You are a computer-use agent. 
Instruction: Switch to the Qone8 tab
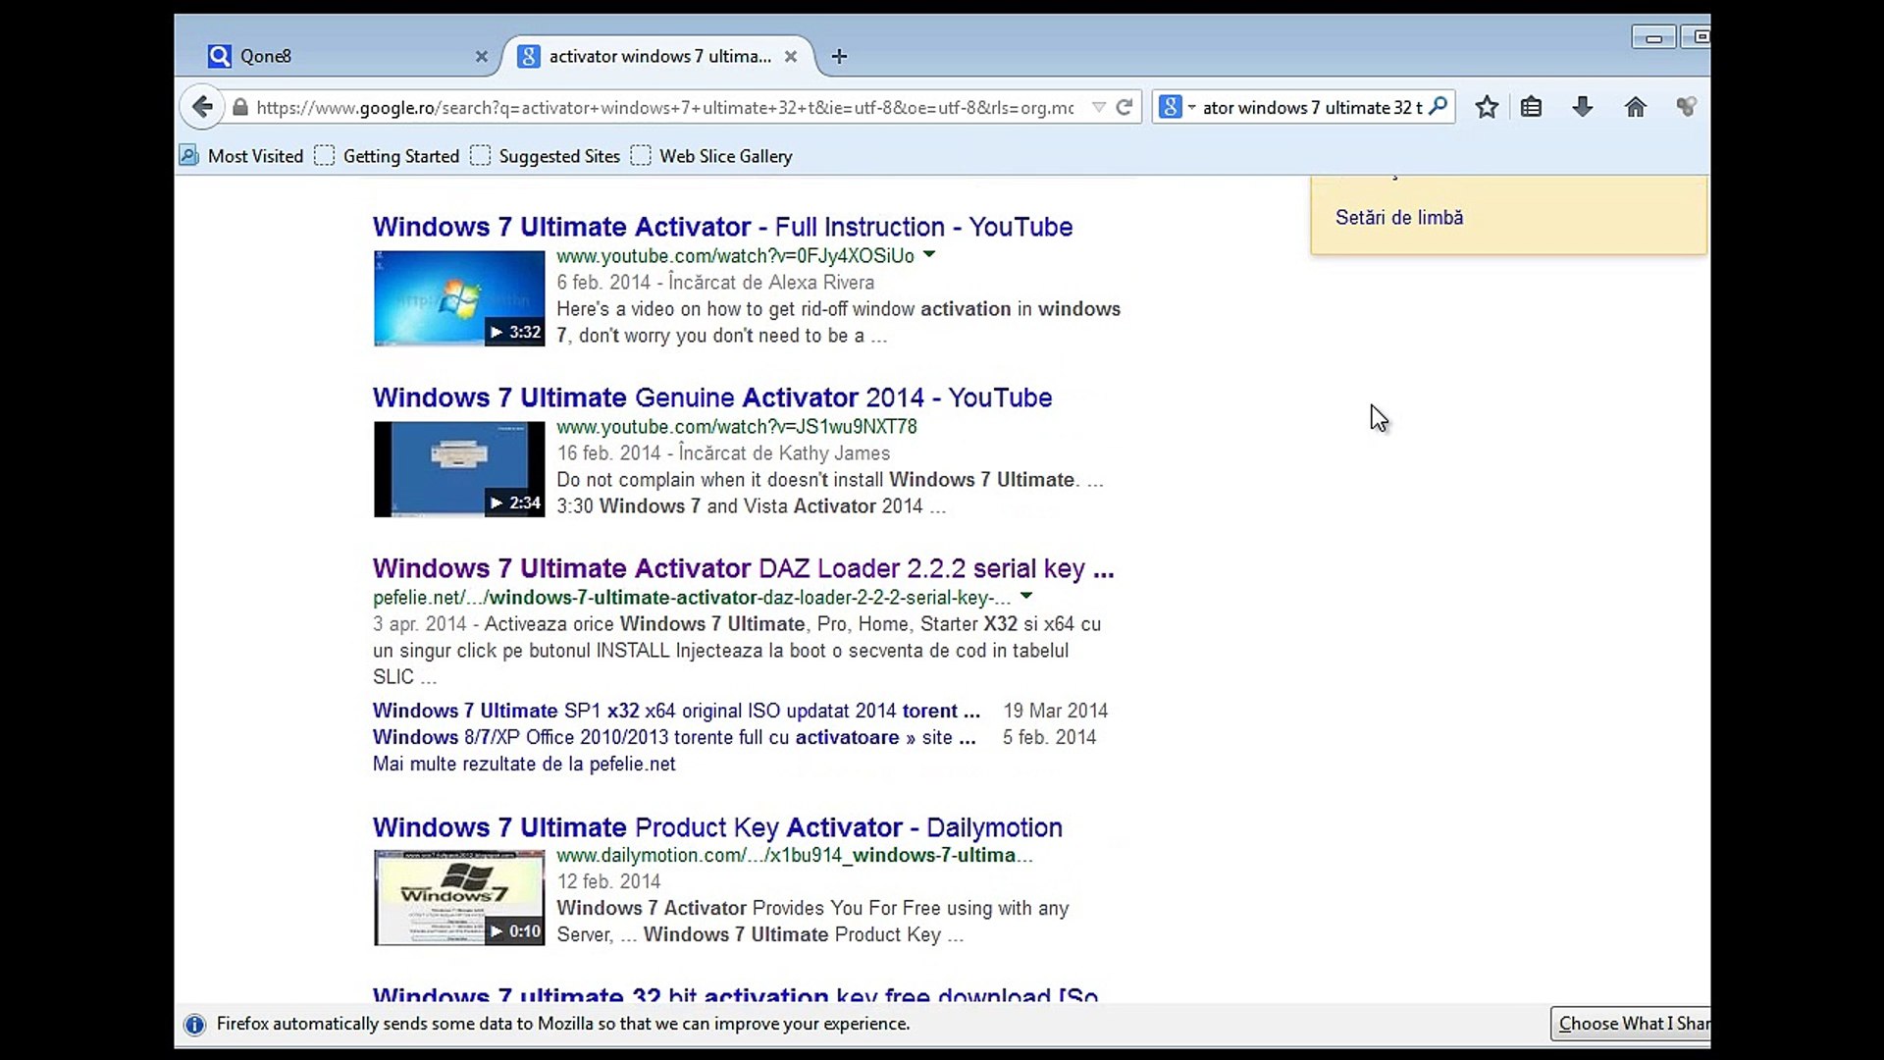click(348, 56)
